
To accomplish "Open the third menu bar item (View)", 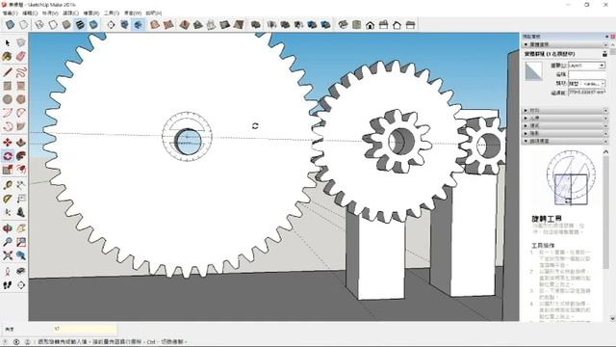I will [50, 13].
